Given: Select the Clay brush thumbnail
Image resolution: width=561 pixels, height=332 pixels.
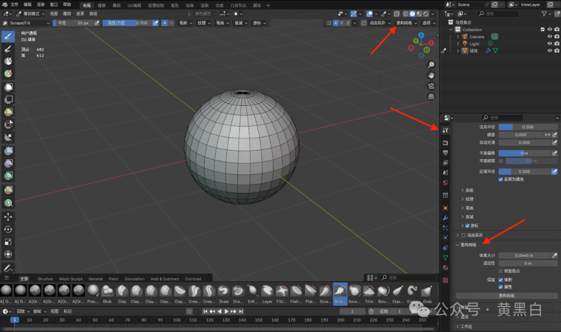Looking at the screenshot, I should point(122,291).
